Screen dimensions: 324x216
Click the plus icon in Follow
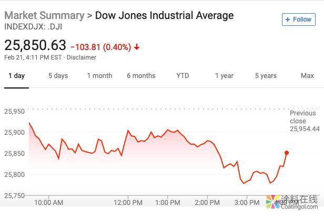point(288,19)
